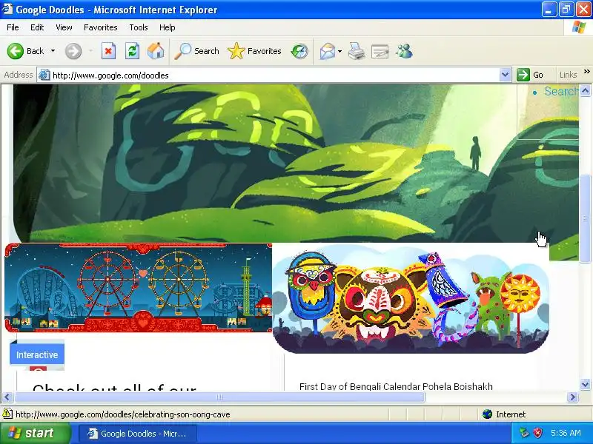
Task: Open the Pohela Boishakh masks doodle
Action: [411, 299]
